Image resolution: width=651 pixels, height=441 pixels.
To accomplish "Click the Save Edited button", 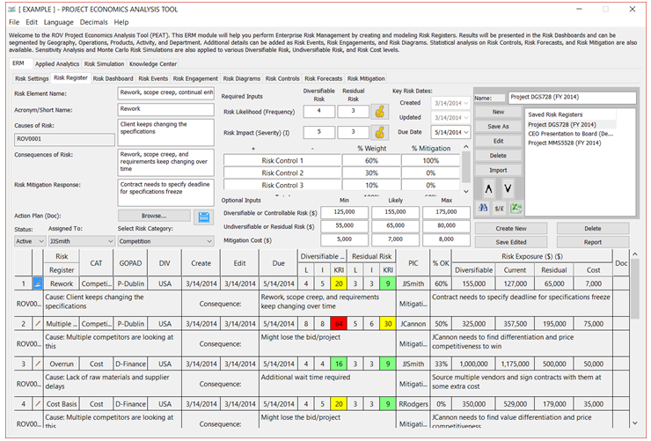I will [511, 242].
